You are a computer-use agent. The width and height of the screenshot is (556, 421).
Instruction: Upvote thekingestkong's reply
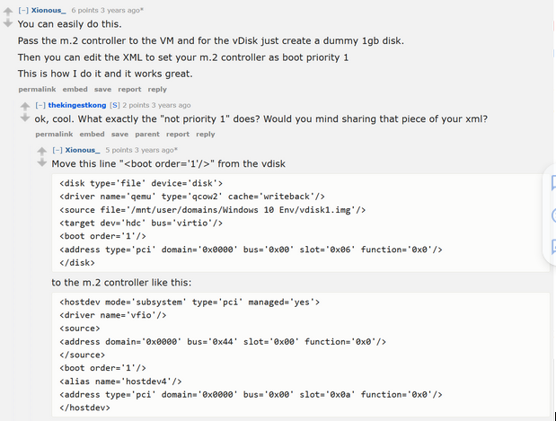point(25,106)
